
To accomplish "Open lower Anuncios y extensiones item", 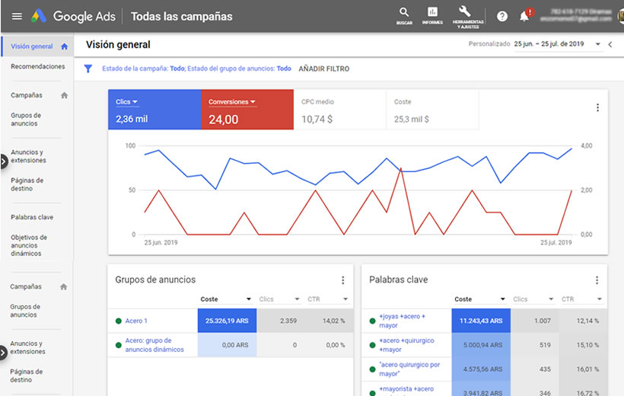I will (27, 347).
